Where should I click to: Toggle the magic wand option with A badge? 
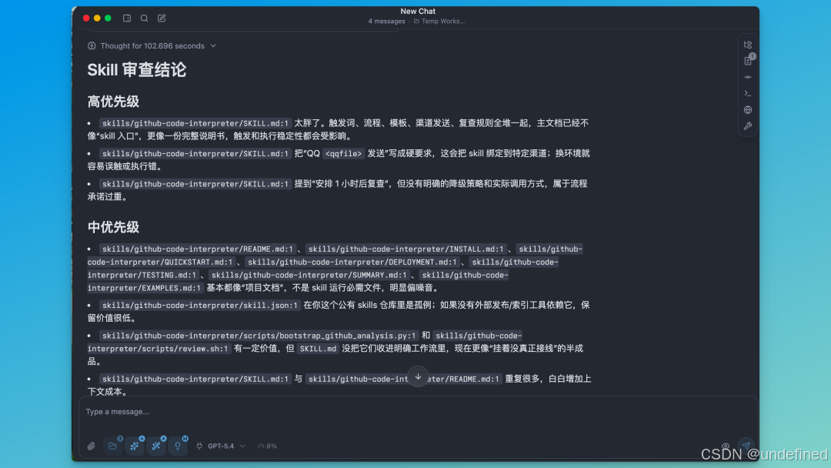(156, 446)
